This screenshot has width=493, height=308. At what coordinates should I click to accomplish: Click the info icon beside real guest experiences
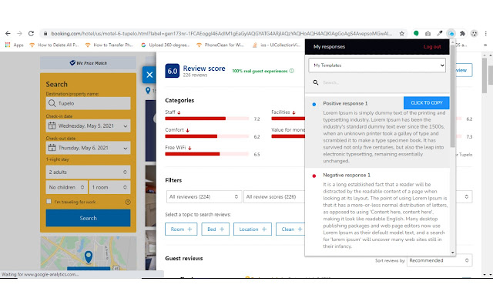(x=291, y=71)
